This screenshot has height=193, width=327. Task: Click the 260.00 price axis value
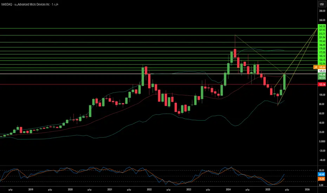[x=322, y=20]
